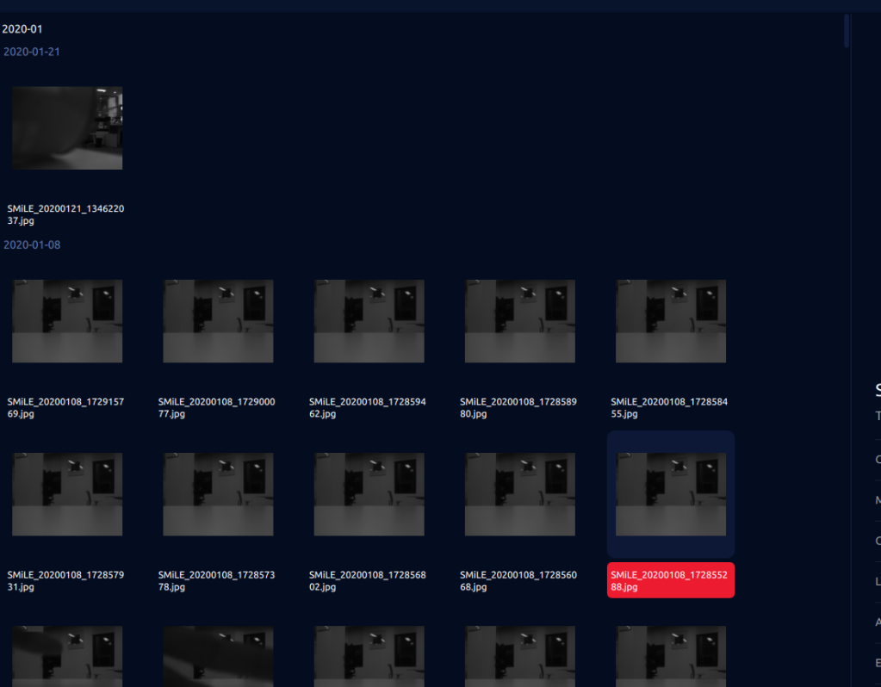Click the red-highlighted filename SMiLE_20200108_172855288.jpg
Screen dimensions: 881x687
tap(670, 581)
